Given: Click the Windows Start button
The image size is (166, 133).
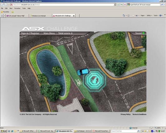Looking at the screenshot, I should pyautogui.click(x=4, y=131).
